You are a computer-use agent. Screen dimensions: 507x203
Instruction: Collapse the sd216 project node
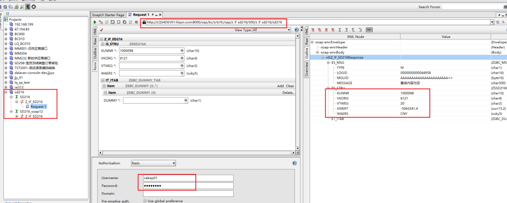pos(6,92)
